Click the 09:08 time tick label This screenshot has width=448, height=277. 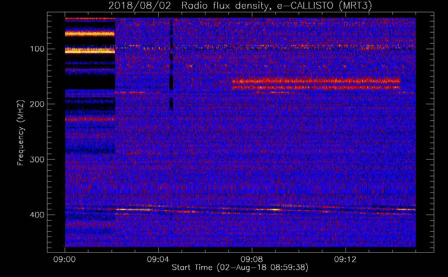(252, 260)
